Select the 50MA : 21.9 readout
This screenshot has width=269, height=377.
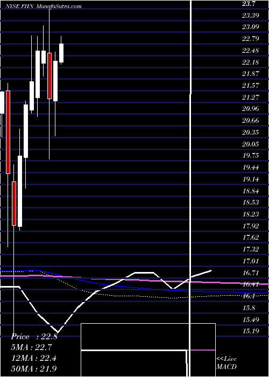[34, 369]
